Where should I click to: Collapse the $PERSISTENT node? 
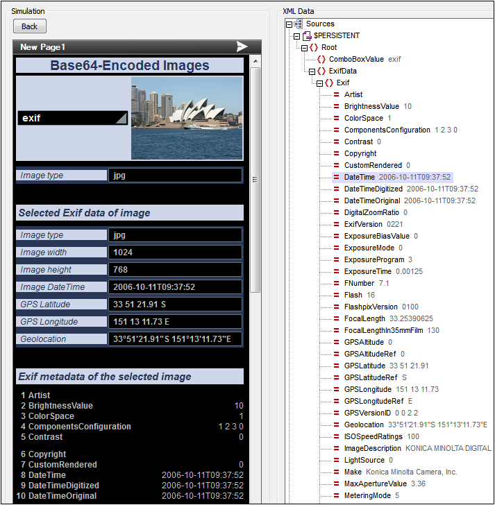coord(297,35)
